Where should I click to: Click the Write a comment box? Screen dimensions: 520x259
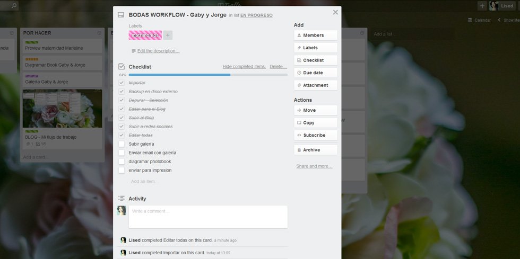click(x=208, y=217)
